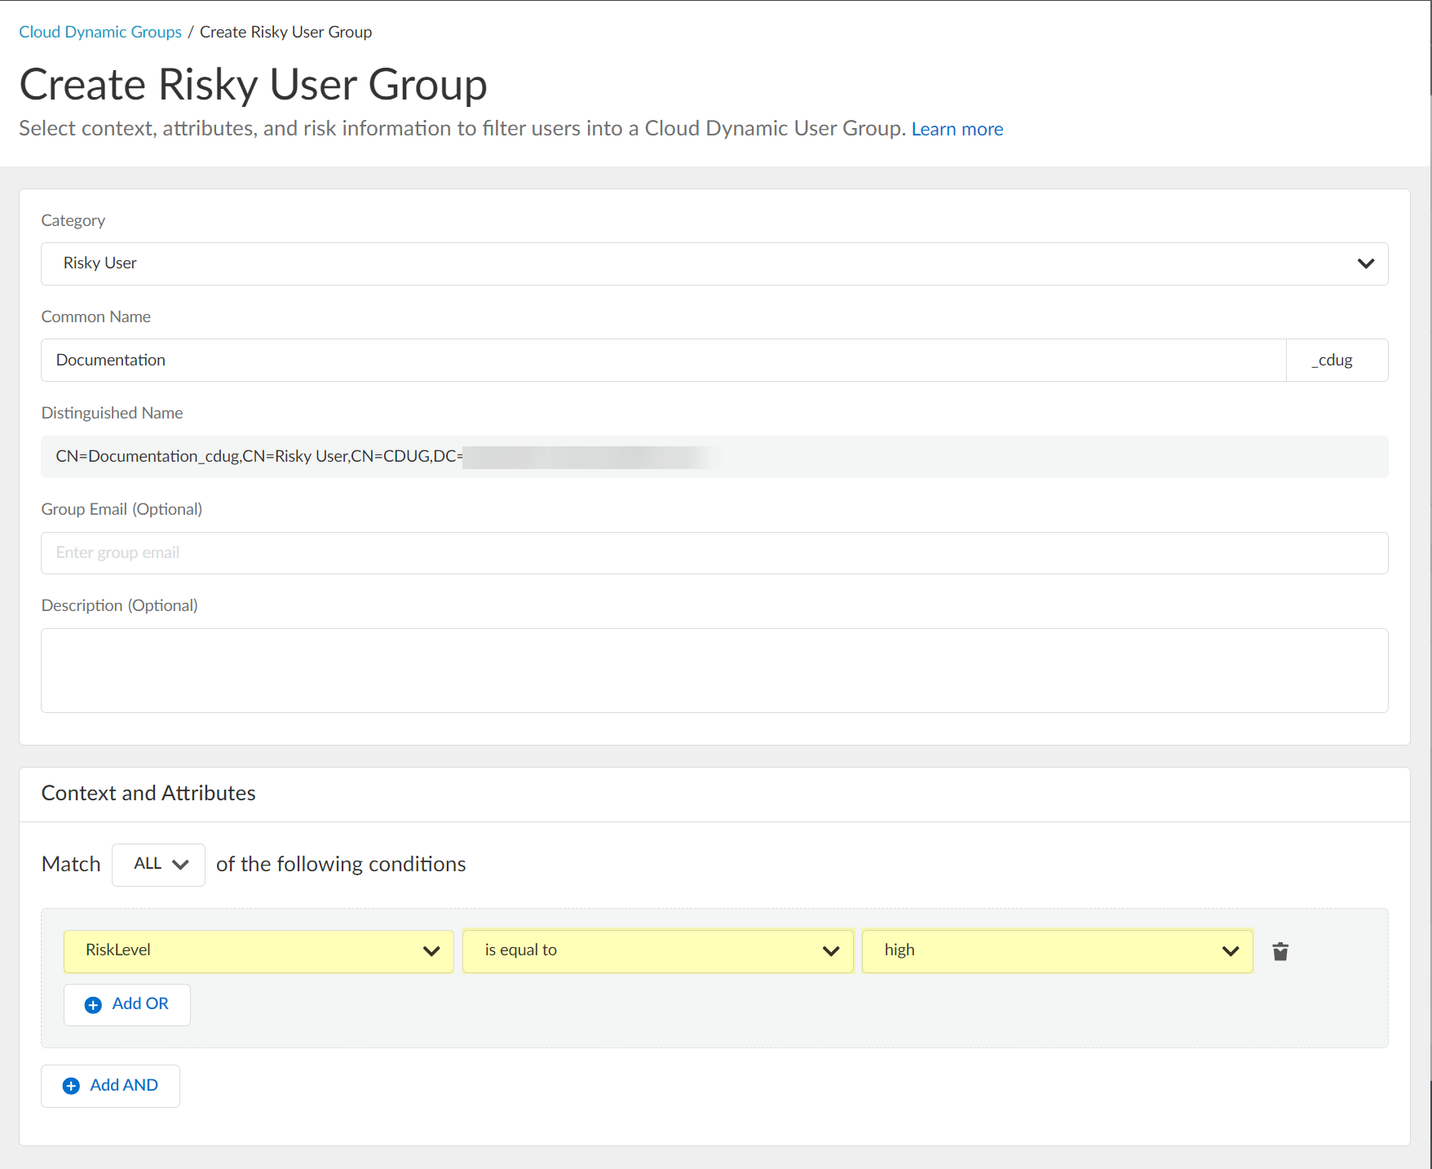Screen dimensions: 1432x1169
Task: Click the Category dropdown chevron arrow
Action: coord(1366,263)
